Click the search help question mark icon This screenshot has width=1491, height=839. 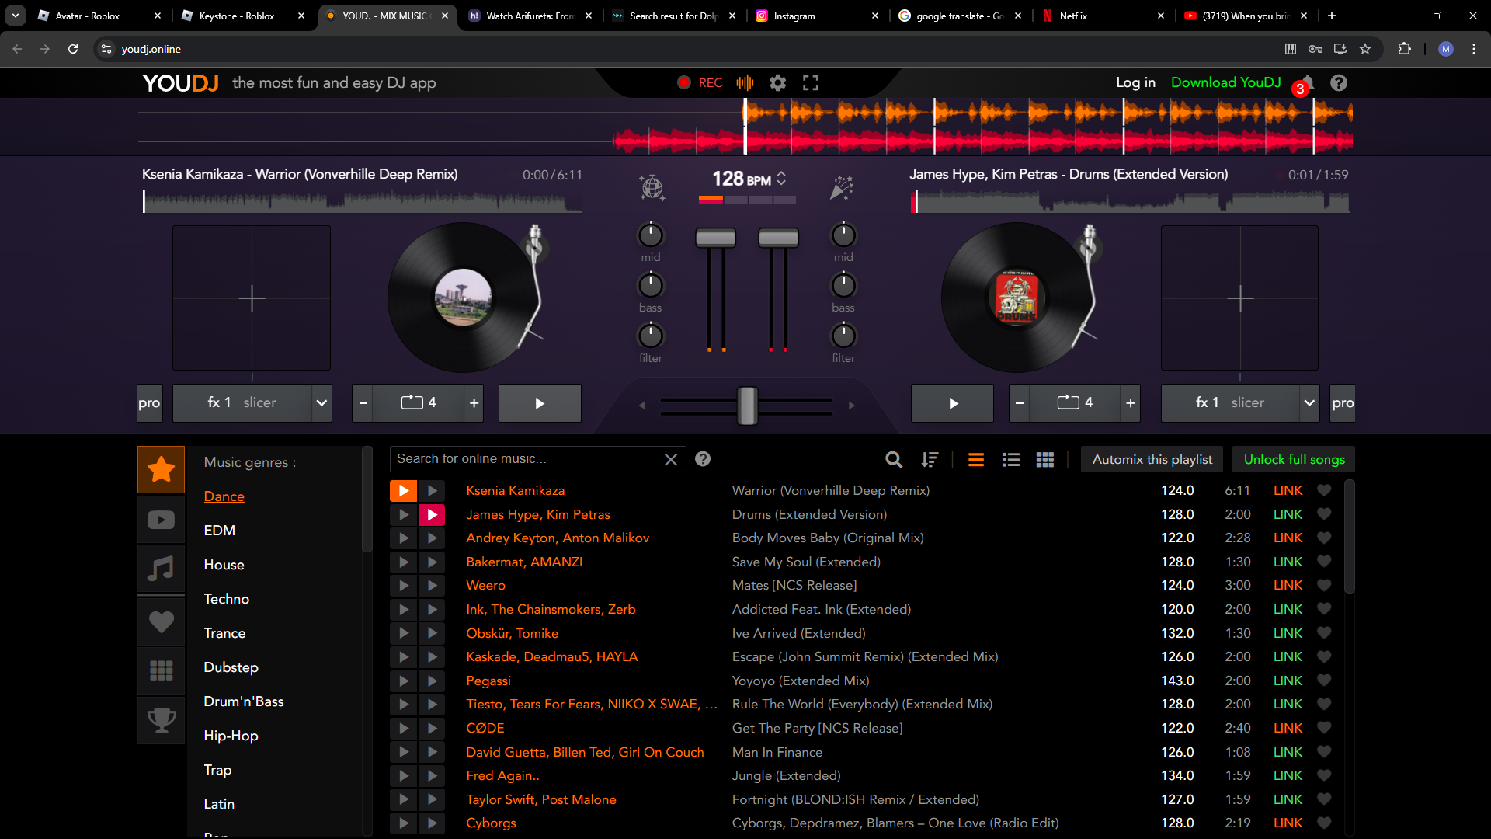click(703, 459)
